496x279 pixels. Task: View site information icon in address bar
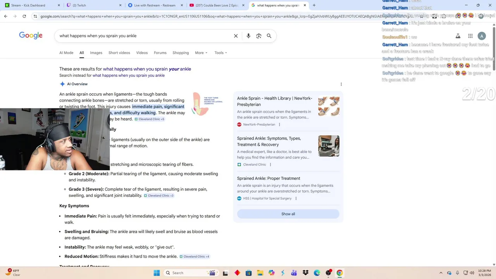35,16
